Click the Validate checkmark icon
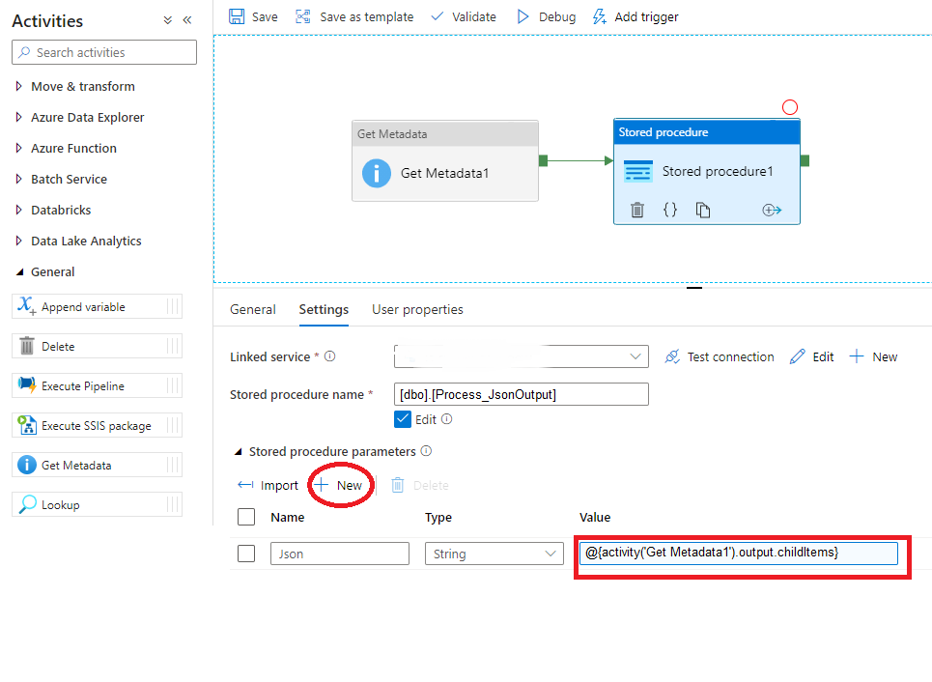The image size is (932, 682). point(437,16)
